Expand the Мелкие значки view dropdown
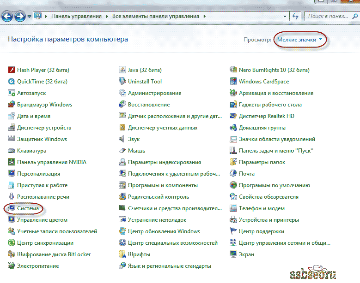The image size is (360, 283). click(300, 40)
